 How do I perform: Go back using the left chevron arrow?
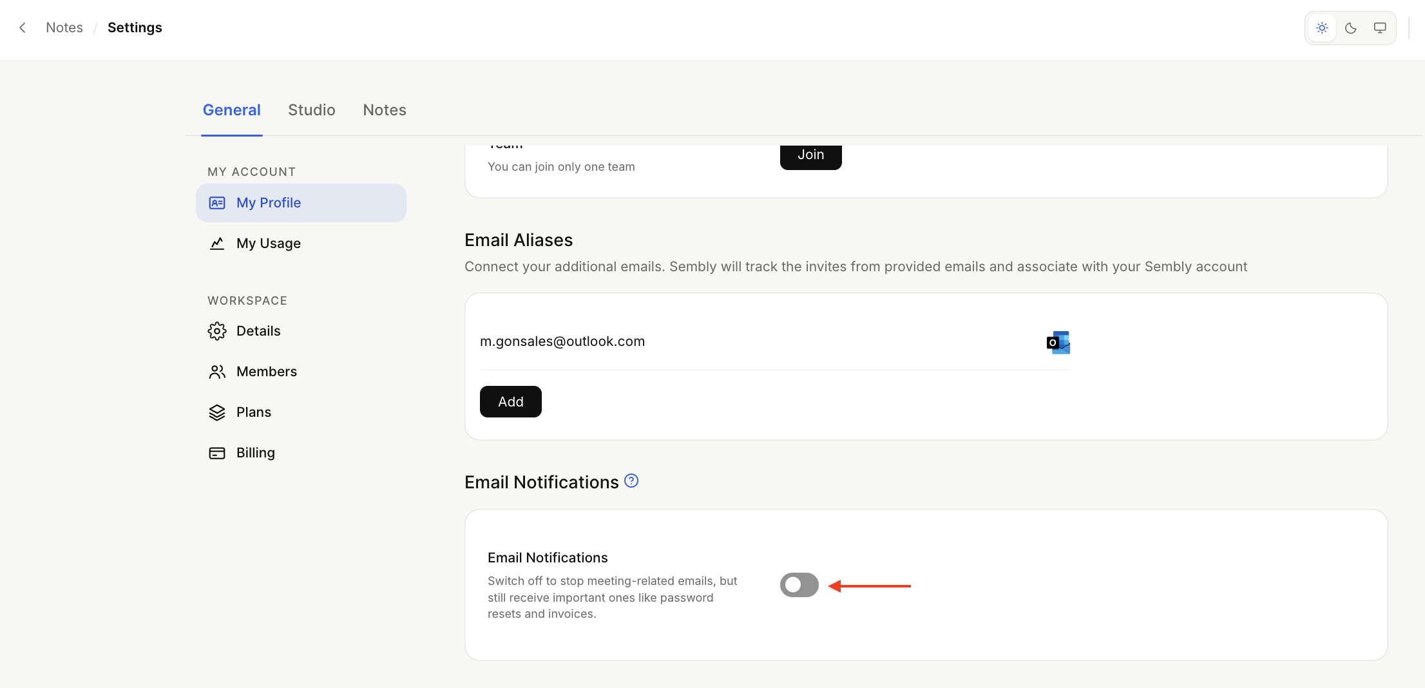click(23, 28)
